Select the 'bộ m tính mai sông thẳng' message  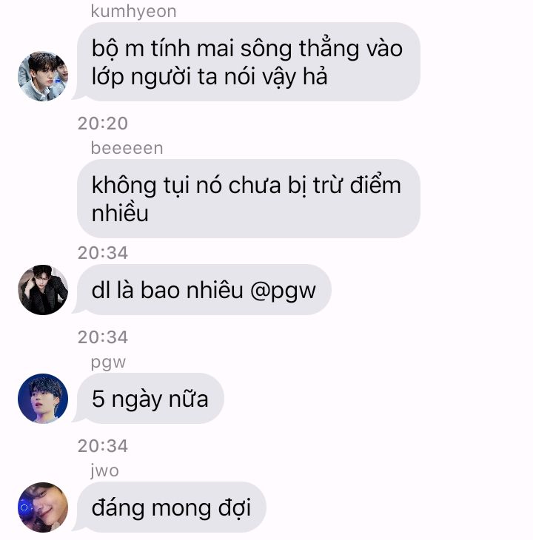tap(249, 62)
